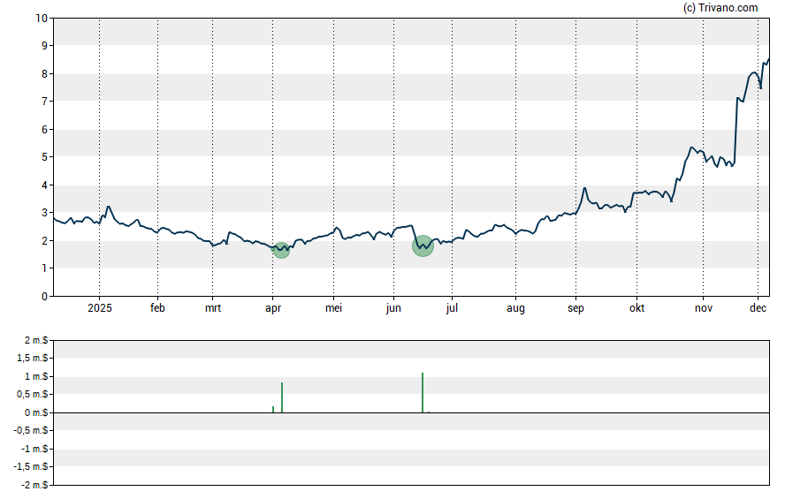Select the aug x-axis label
785x499 pixels.
pos(515,308)
